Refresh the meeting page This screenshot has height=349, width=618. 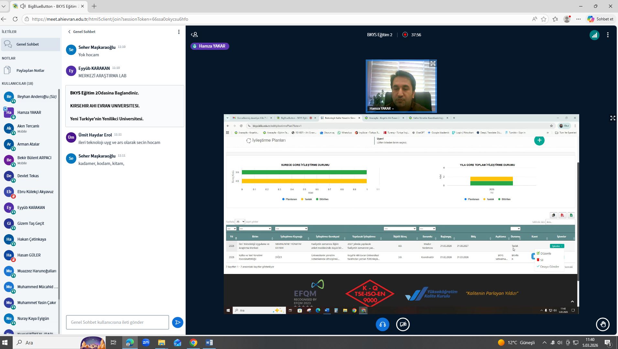(x=15, y=19)
